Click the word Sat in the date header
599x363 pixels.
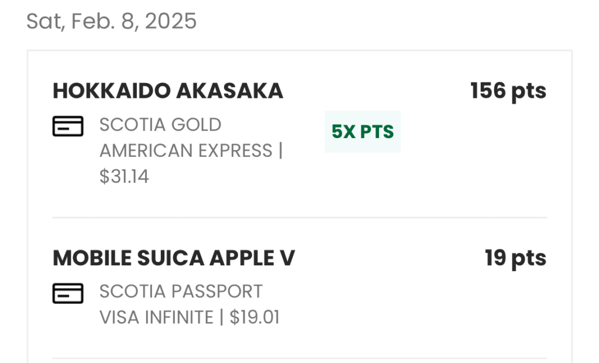[x=44, y=22]
